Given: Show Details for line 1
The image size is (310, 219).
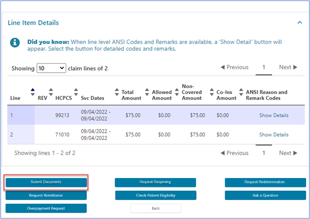Looking at the screenshot, I should point(273,116).
